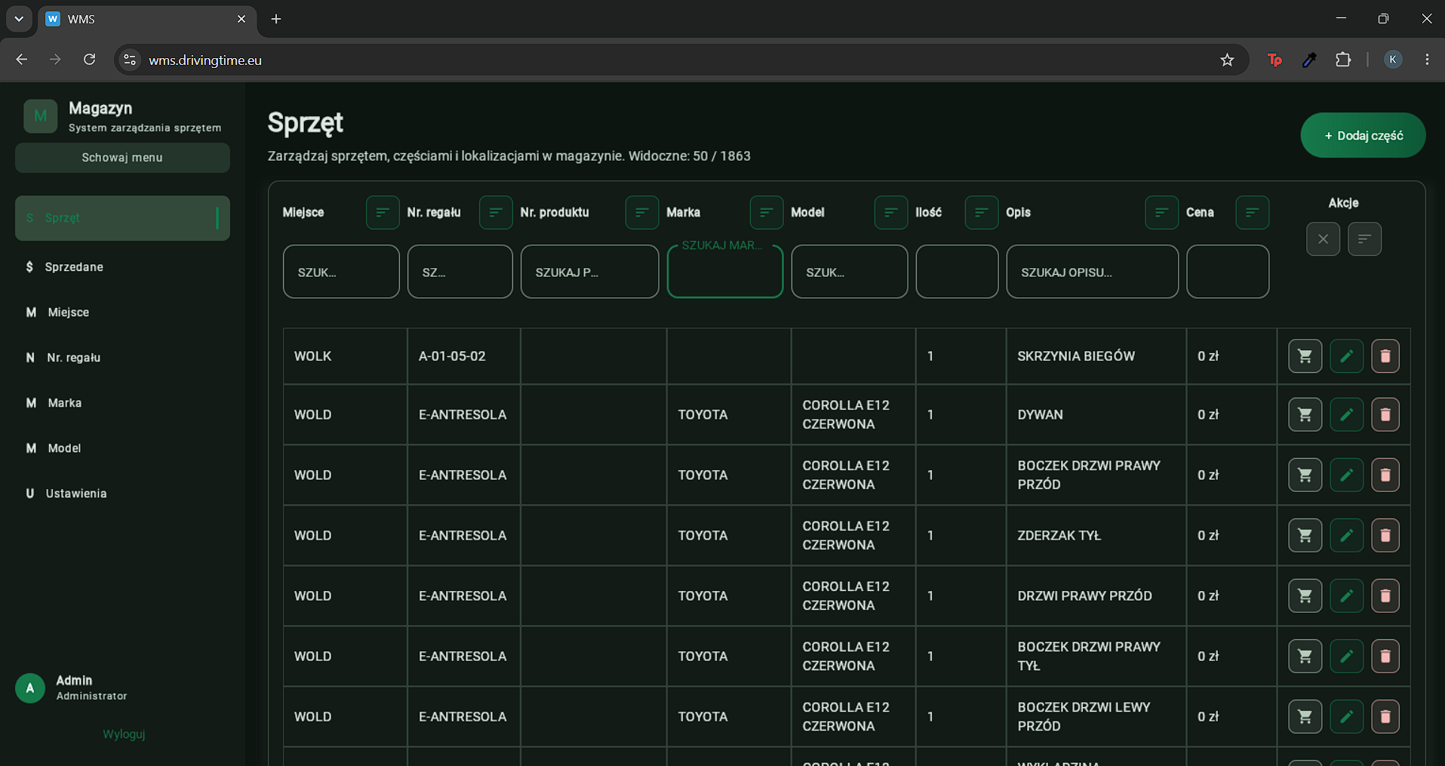1445x766 pixels.
Task: Click cart icon for ZDERZAK TYŁ
Action: pos(1305,535)
